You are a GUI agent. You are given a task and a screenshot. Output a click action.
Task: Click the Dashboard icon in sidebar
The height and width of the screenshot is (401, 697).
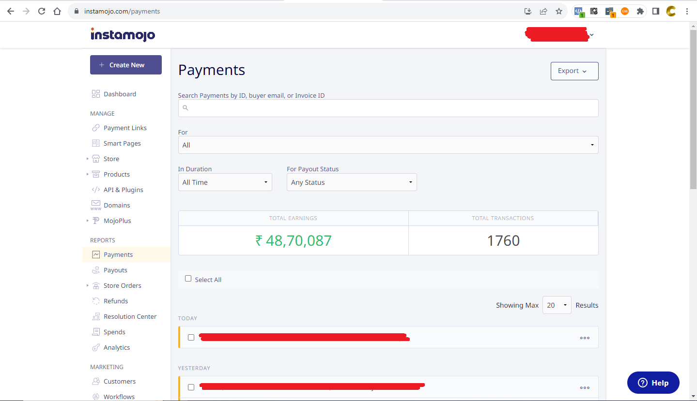(x=95, y=94)
